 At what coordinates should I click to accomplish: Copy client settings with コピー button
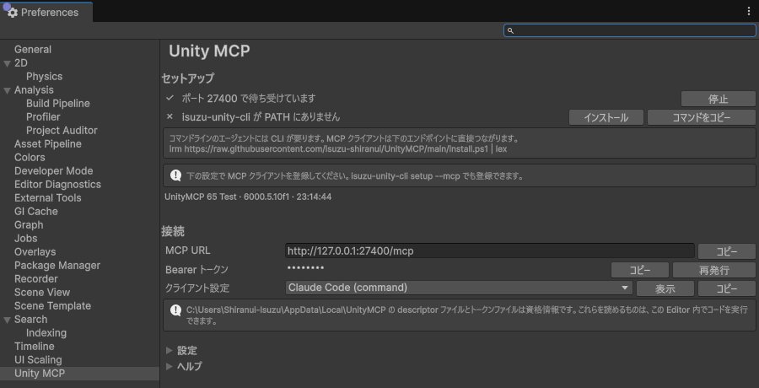point(727,289)
